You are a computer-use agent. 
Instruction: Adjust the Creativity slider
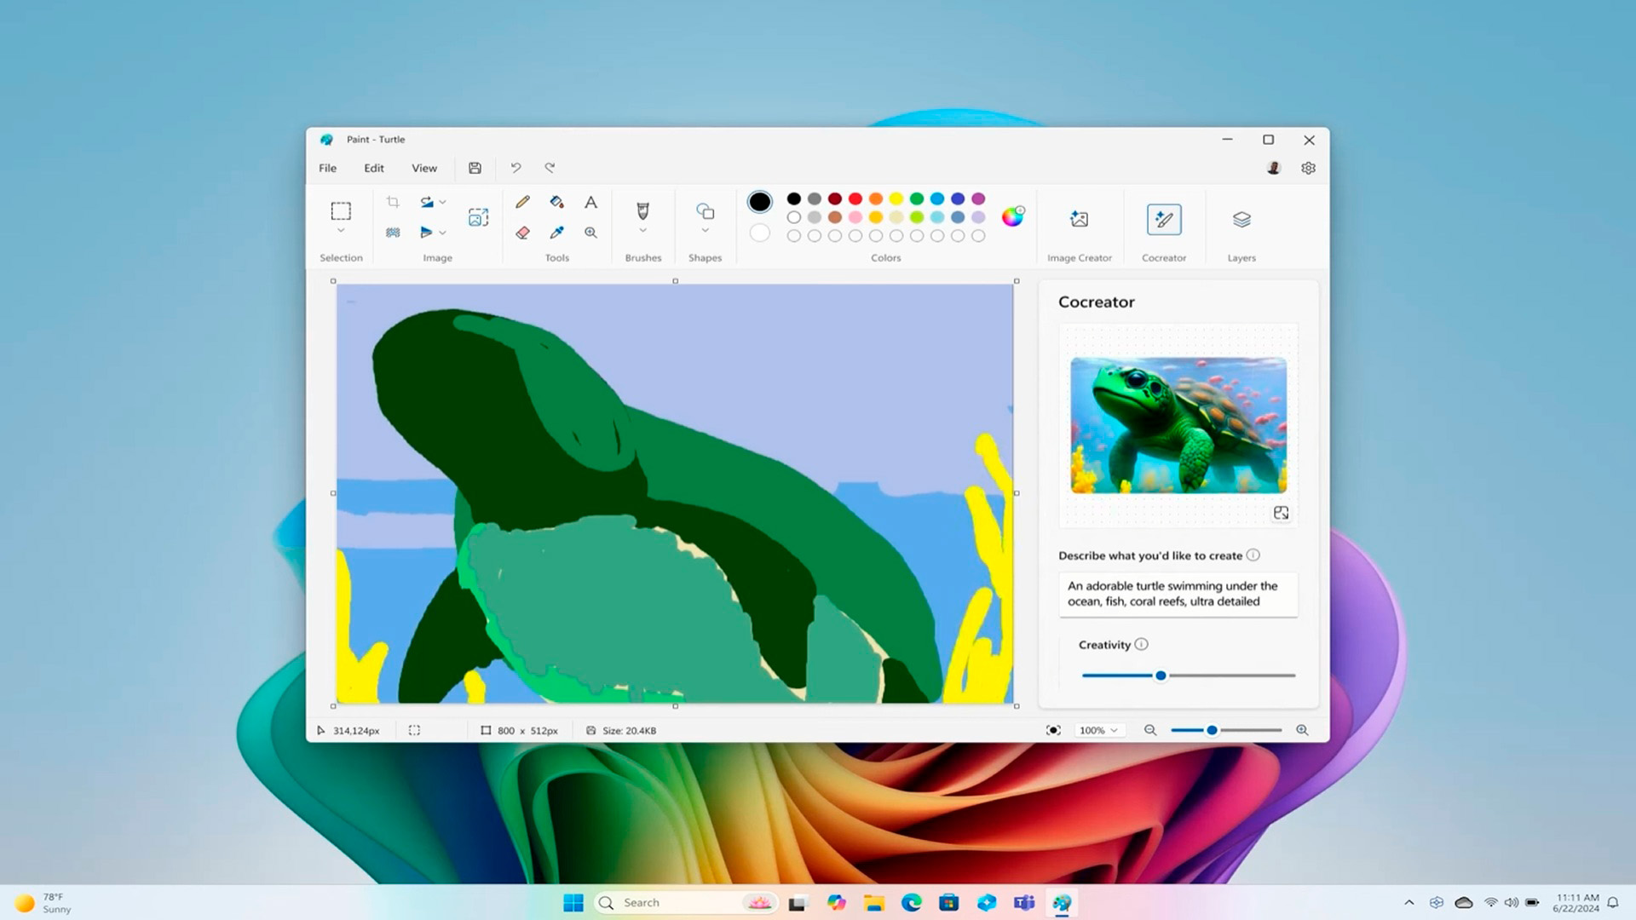point(1161,675)
